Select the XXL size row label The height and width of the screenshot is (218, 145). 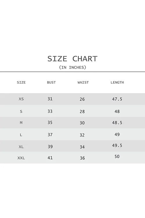click(x=21, y=158)
